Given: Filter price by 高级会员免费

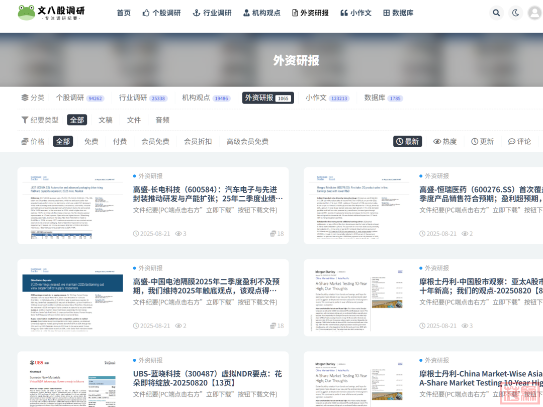Looking at the screenshot, I should click(247, 142).
